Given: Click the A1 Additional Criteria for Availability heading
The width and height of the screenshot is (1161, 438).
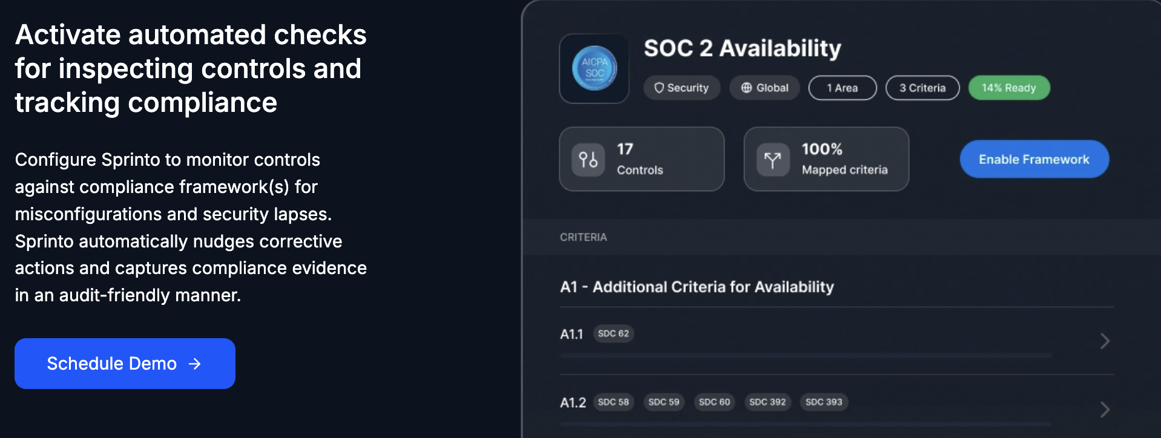Looking at the screenshot, I should [697, 287].
